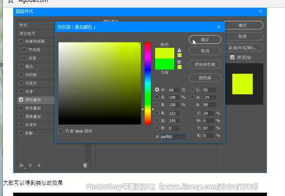
Task: Enable 描边 stroke checkbox
Action: click(21, 66)
